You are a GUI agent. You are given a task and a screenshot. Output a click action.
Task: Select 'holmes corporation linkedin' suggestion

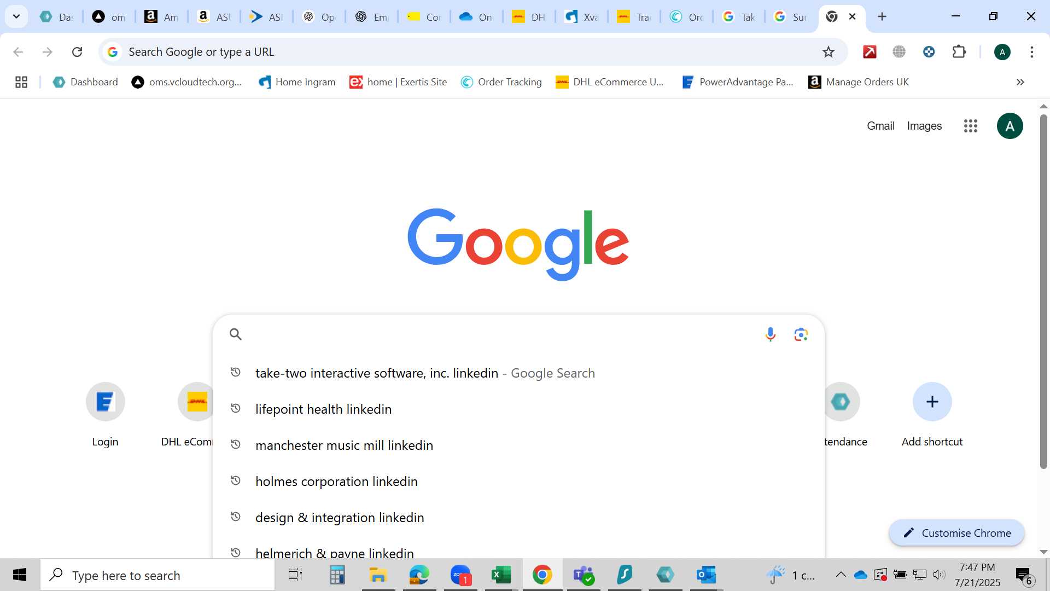click(518, 482)
